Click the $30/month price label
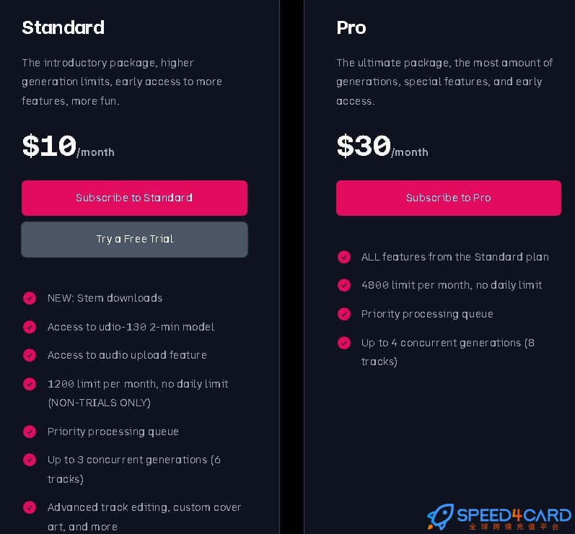The width and height of the screenshot is (575, 534). [x=382, y=146]
